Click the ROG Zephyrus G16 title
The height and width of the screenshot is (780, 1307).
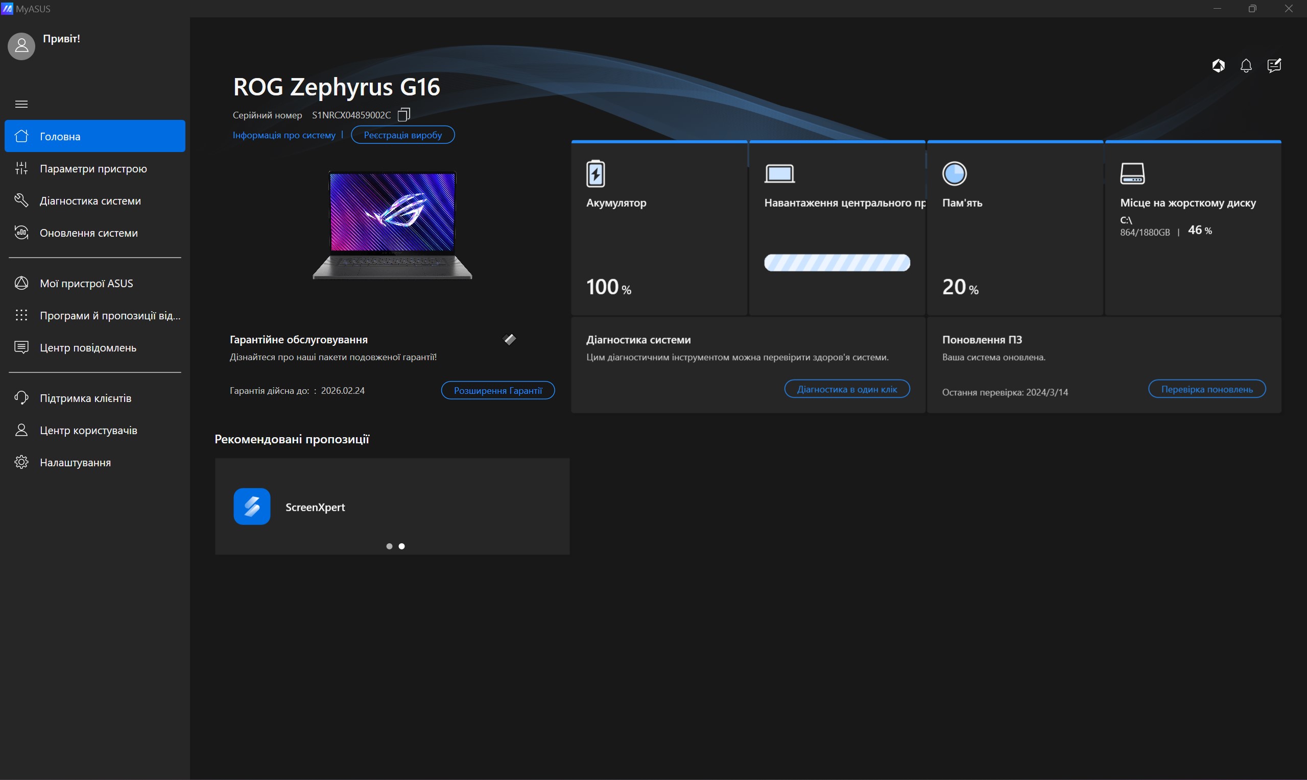[336, 87]
